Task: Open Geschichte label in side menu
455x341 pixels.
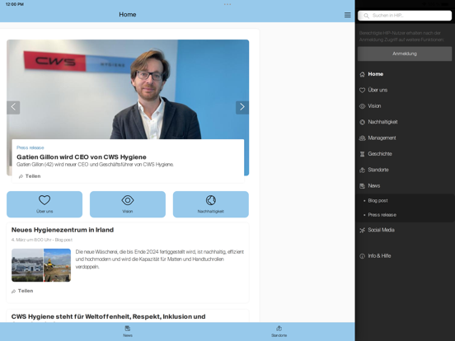Action: [x=380, y=154]
